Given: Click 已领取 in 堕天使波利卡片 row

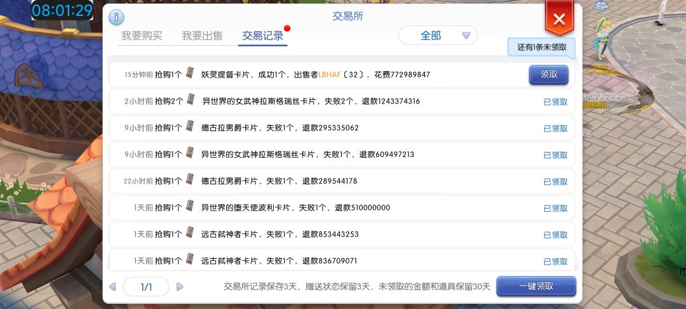Looking at the screenshot, I should 556,209.
